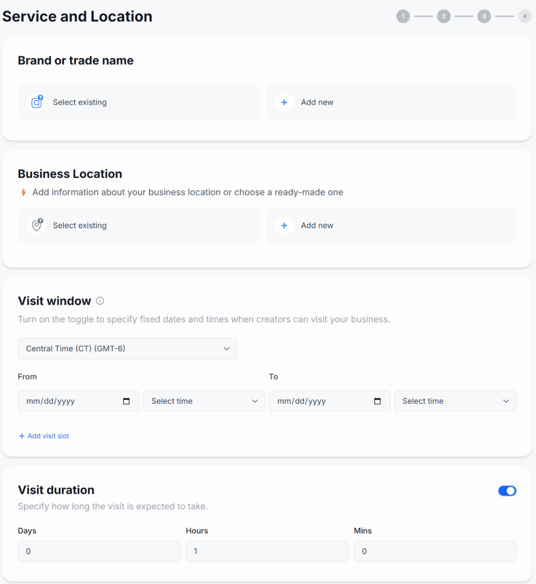The width and height of the screenshot is (536, 584).
Task: Click into the Hours duration field
Action: (x=267, y=551)
